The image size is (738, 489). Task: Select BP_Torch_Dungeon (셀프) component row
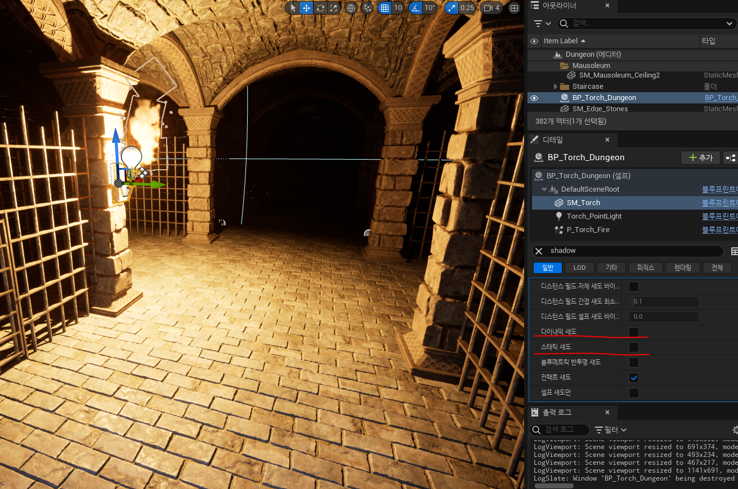[x=635, y=175]
